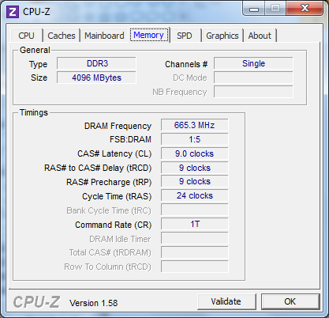Click the Version 1.58 text

[93, 303]
